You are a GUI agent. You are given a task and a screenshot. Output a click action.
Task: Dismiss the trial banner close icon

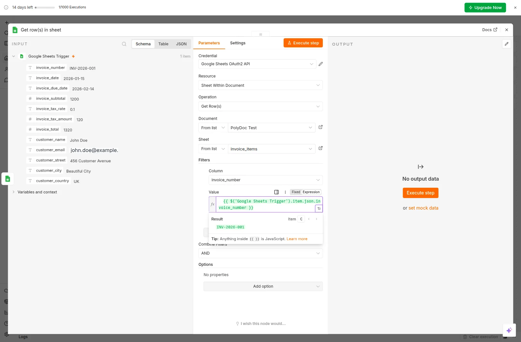point(515,7)
